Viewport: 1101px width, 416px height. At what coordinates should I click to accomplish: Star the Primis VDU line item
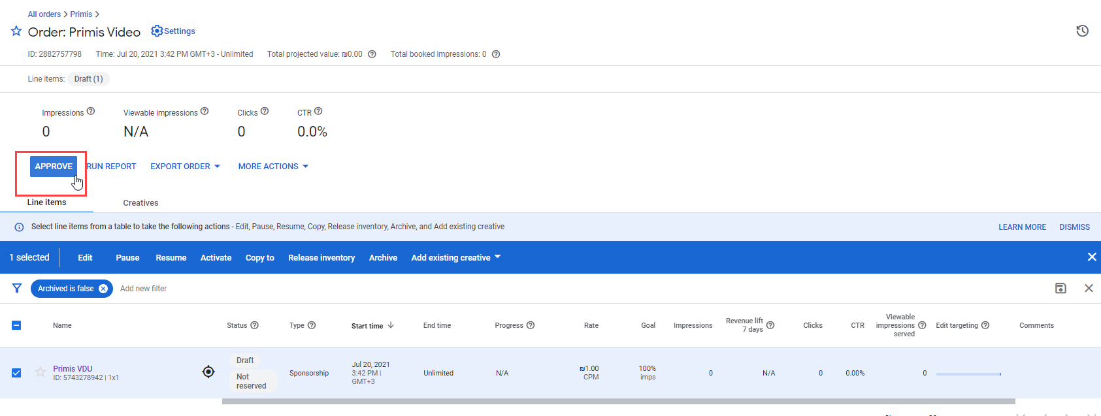tap(41, 372)
